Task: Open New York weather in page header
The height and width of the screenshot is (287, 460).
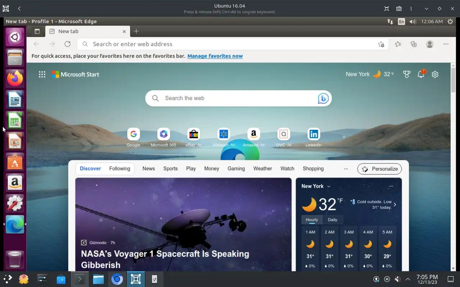Action: [x=370, y=74]
